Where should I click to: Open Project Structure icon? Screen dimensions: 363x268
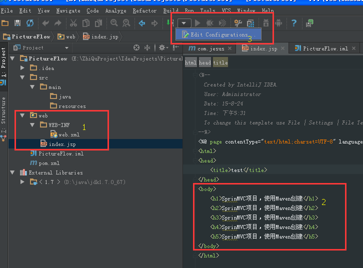(250, 23)
